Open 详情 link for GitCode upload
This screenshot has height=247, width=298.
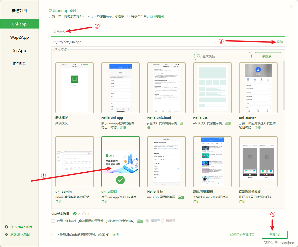[x=116, y=235]
